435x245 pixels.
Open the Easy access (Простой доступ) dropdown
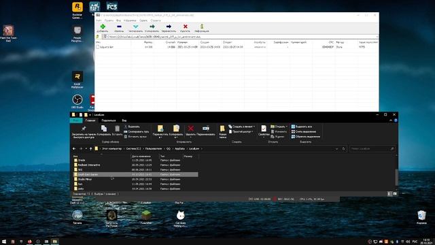click(x=241, y=131)
